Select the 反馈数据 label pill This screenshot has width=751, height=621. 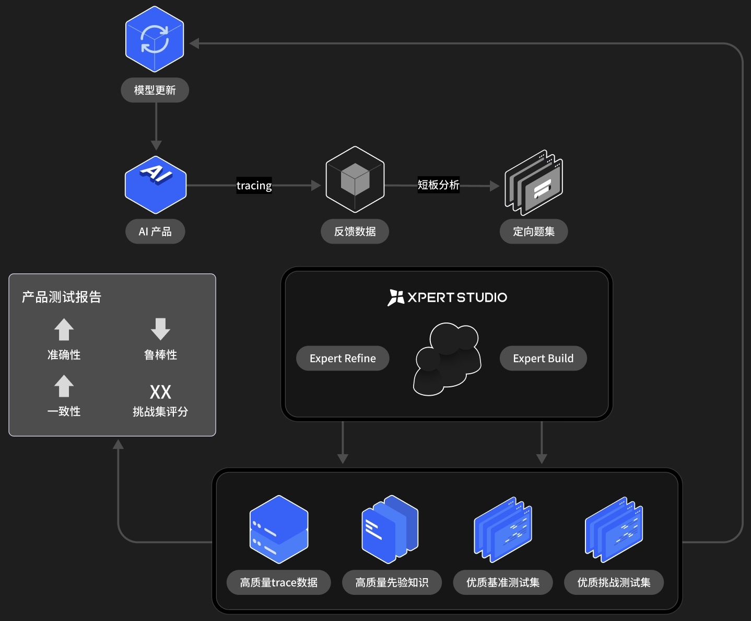tap(355, 232)
